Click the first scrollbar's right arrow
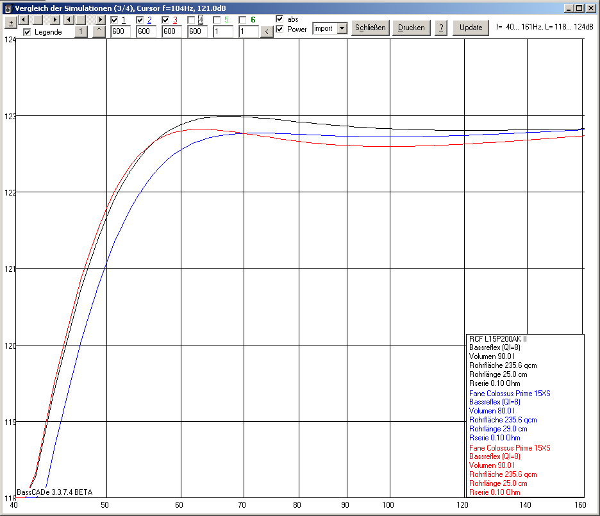The width and height of the screenshot is (600, 516). click(55, 19)
